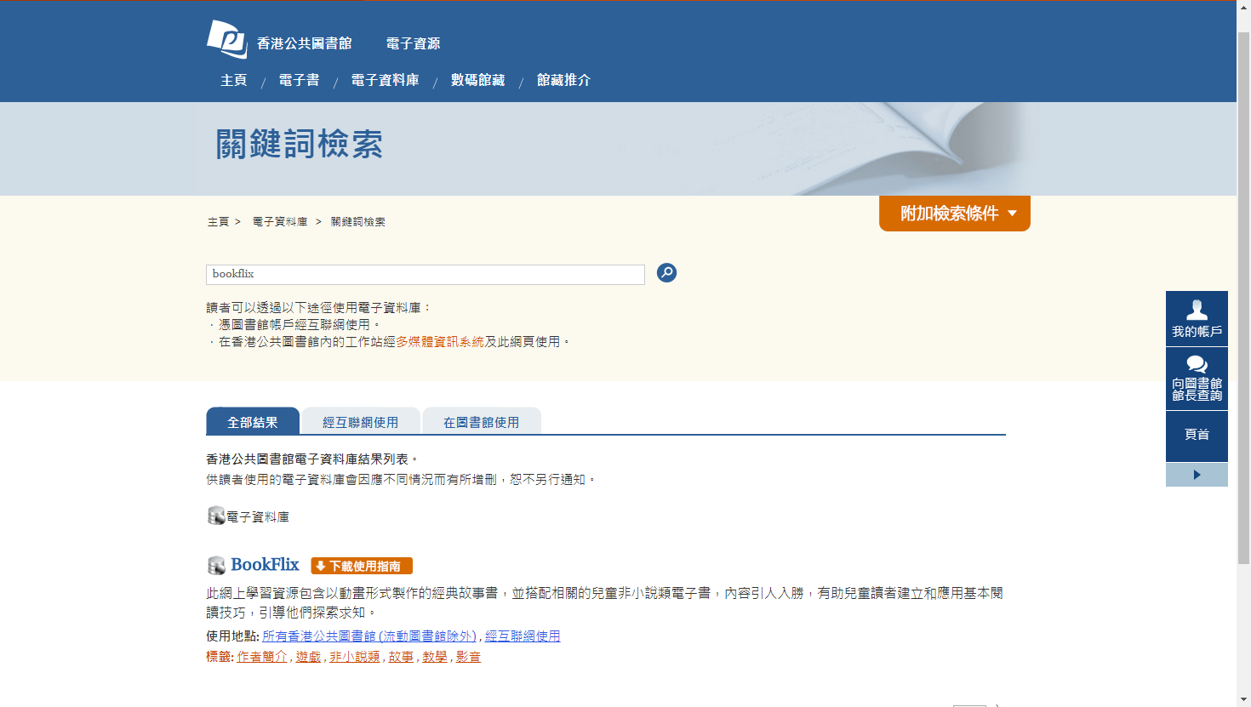Click the Hong Kong Public Libraries logo

pos(227,39)
